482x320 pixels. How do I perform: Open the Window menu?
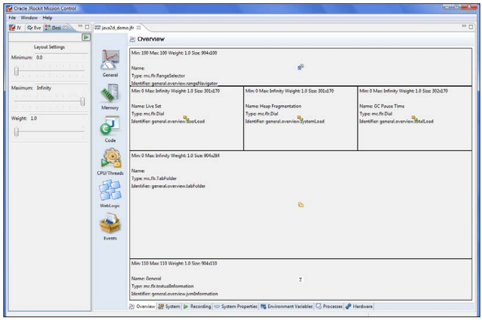pos(28,18)
